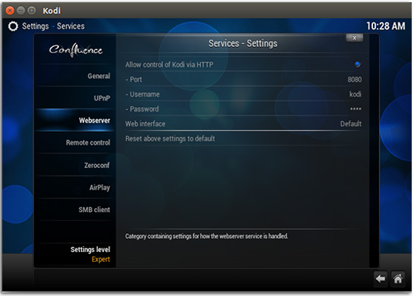Open the Web interface Default selector
This screenshot has height=296, width=417.
click(x=243, y=123)
